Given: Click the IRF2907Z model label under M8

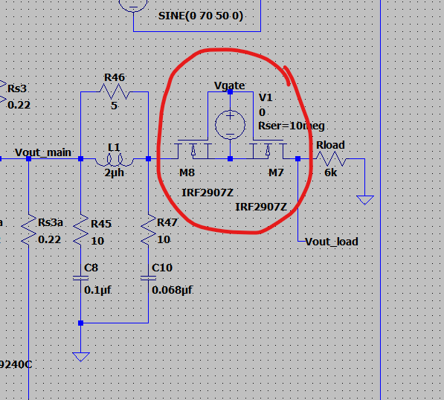Looking at the screenshot, I should pos(207,193).
